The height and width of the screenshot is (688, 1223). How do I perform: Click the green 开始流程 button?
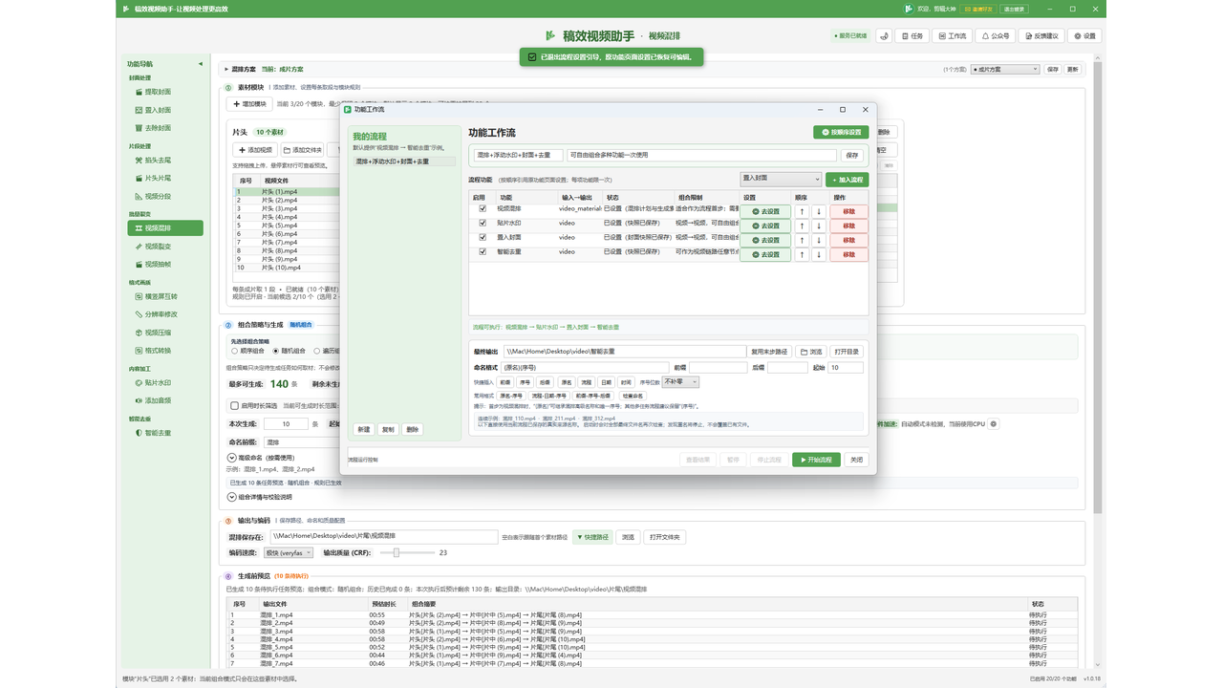816,460
